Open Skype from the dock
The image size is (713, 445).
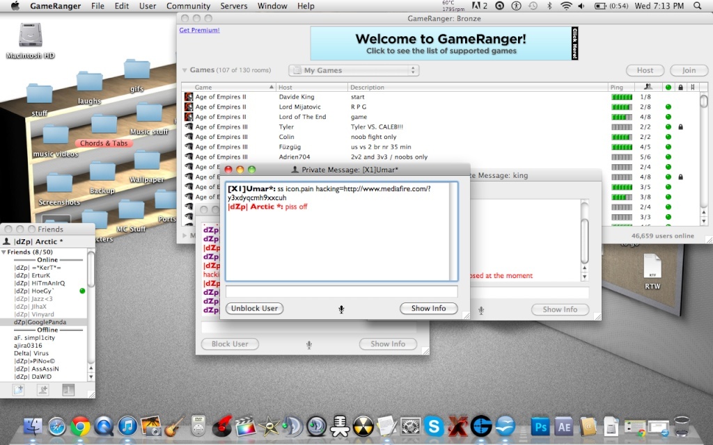point(434,426)
